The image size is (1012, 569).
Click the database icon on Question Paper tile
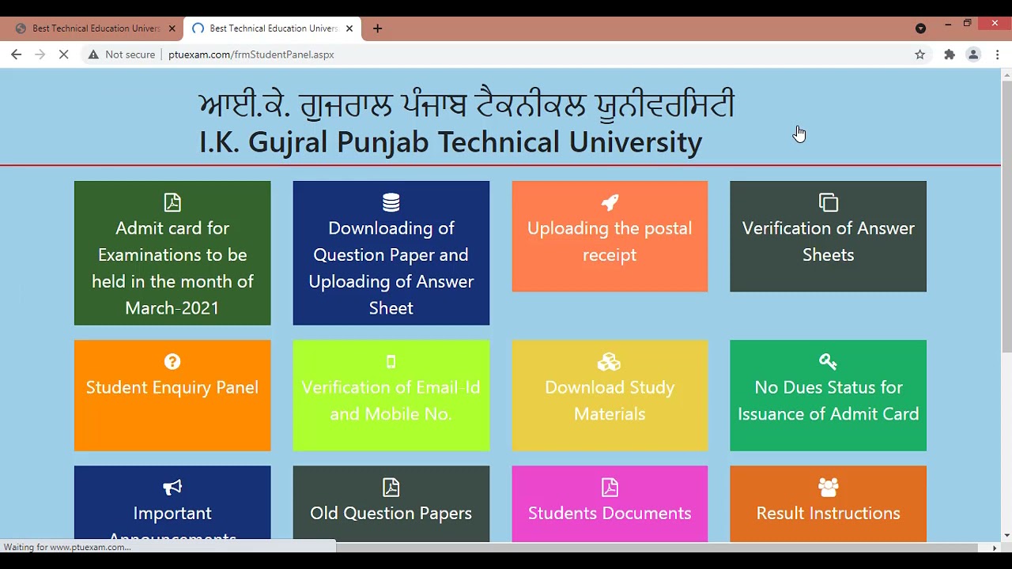coord(391,202)
